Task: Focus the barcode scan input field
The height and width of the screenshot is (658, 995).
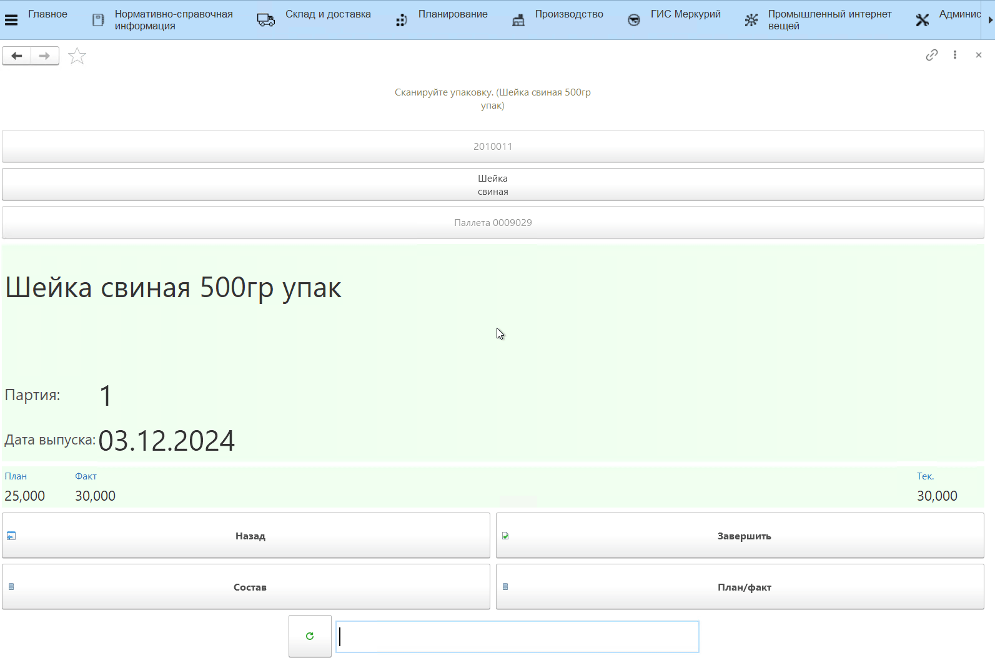Action: click(x=517, y=637)
